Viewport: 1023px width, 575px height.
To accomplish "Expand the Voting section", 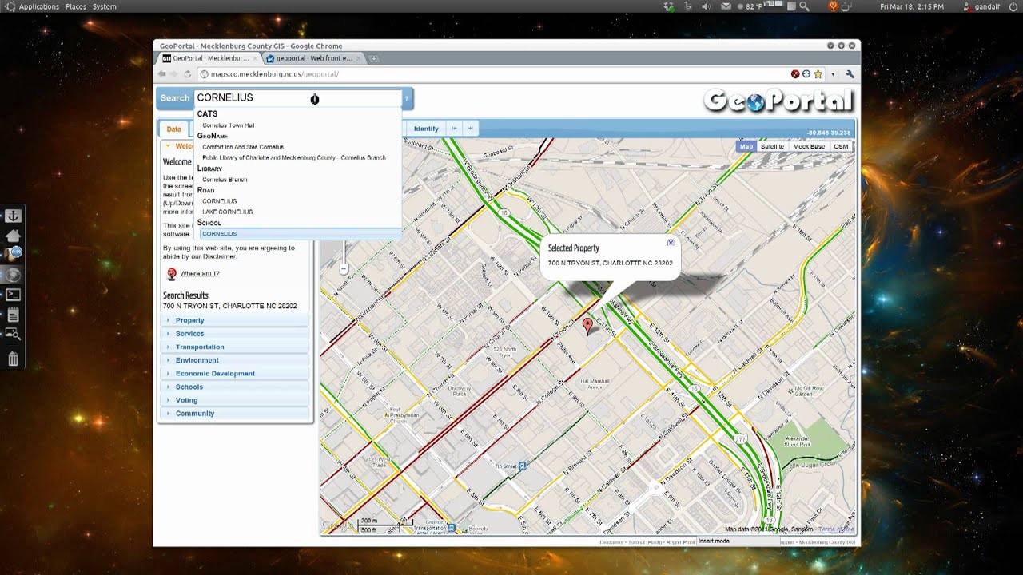I will [x=234, y=400].
